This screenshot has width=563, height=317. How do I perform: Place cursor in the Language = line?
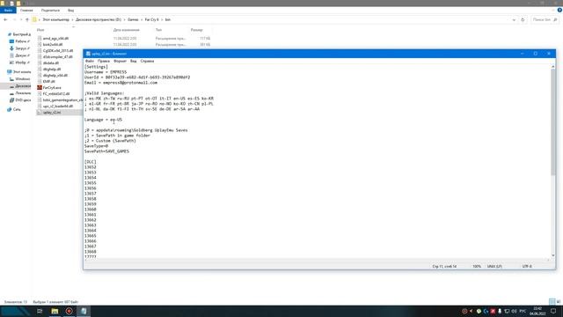point(103,120)
